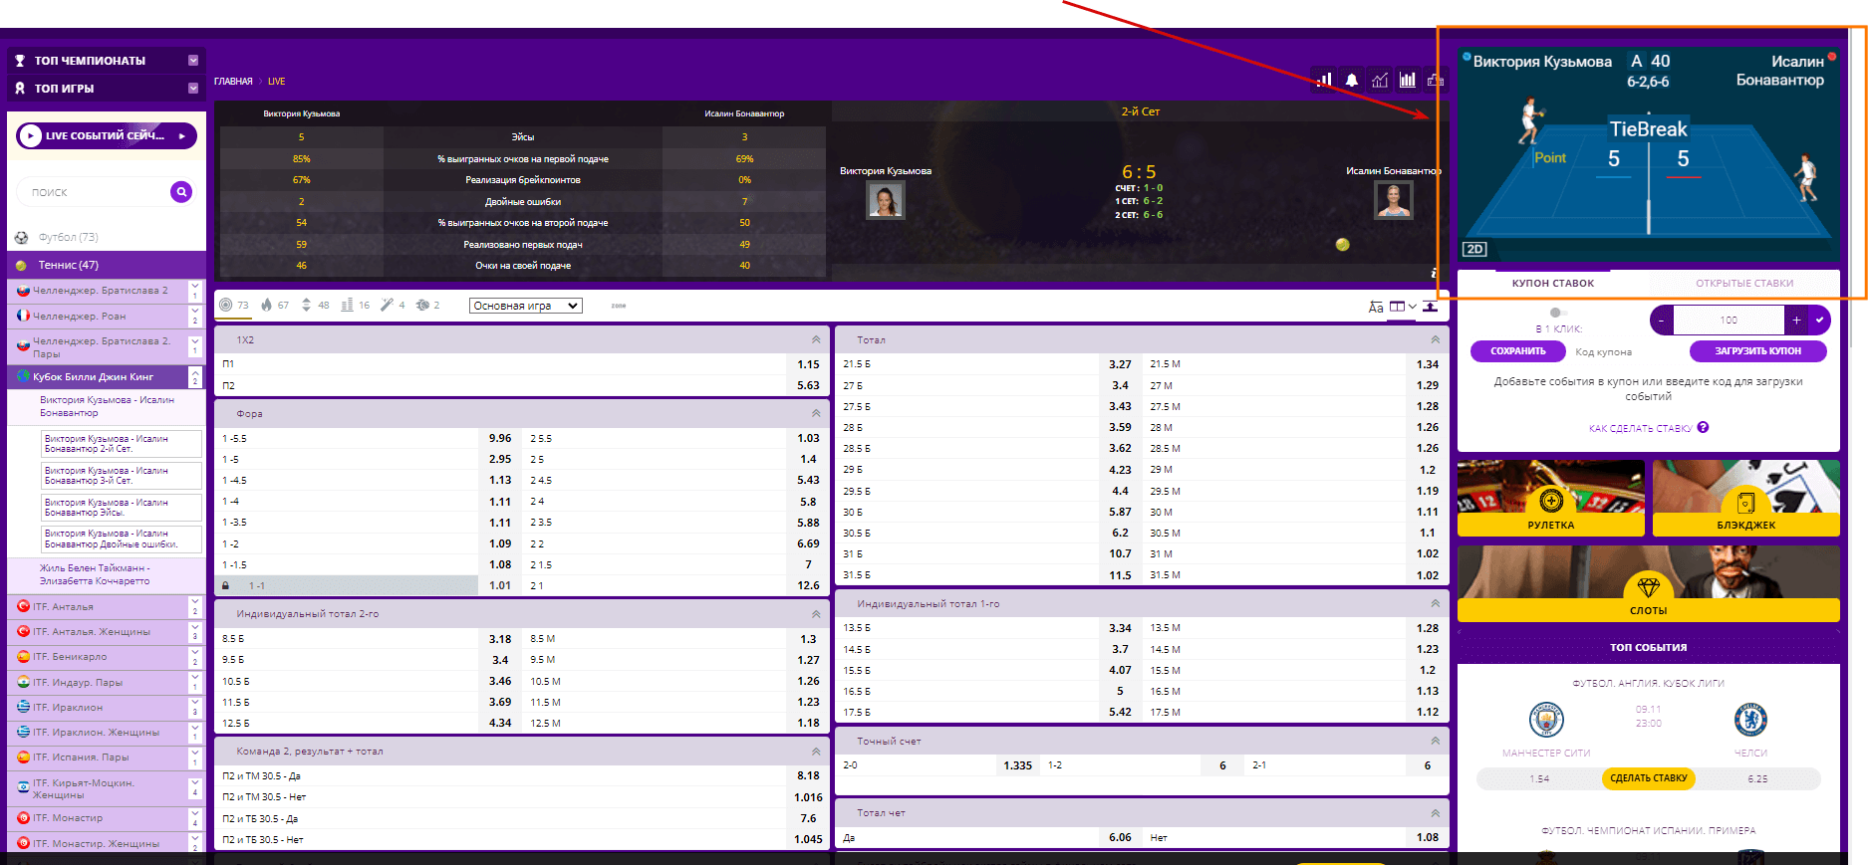1868x865 pixels.
Task: Select the magic wand markets filter
Action: (387, 306)
